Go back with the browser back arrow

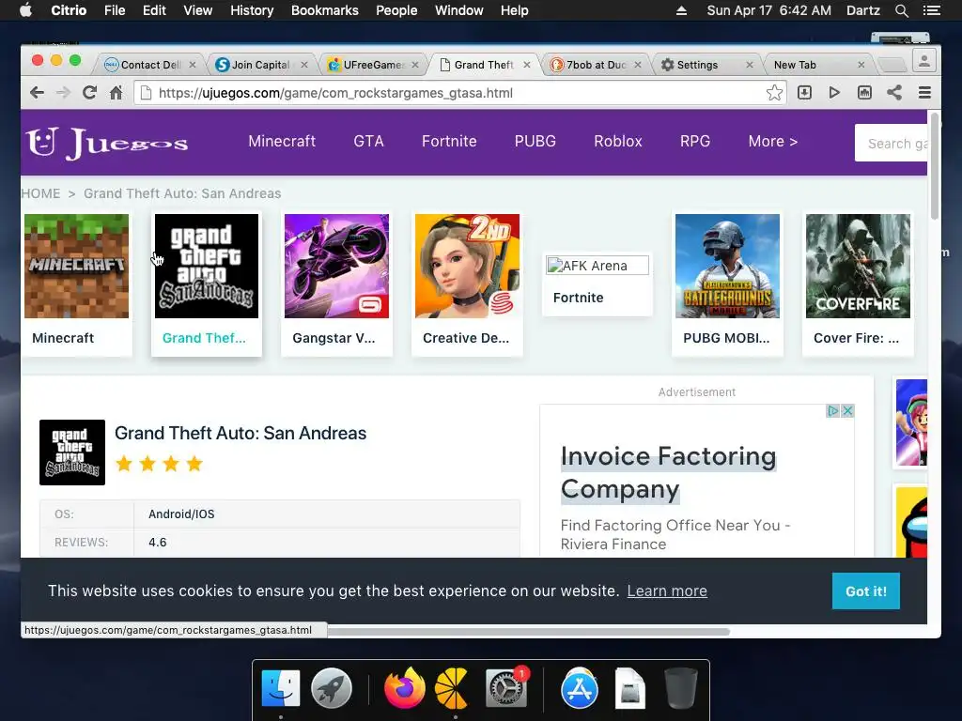tap(37, 93)
